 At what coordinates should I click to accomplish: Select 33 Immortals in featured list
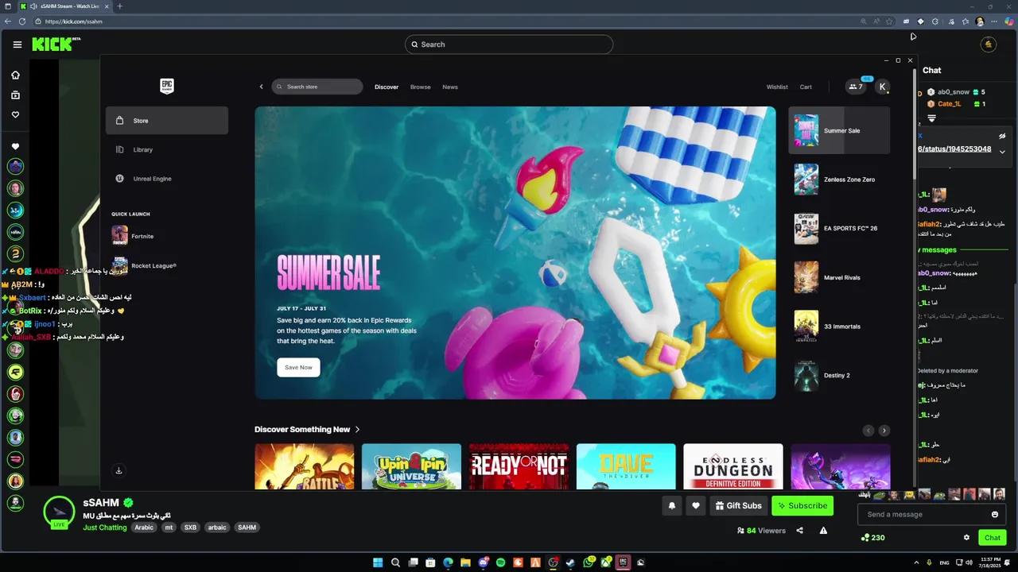[x=839, y=327]
